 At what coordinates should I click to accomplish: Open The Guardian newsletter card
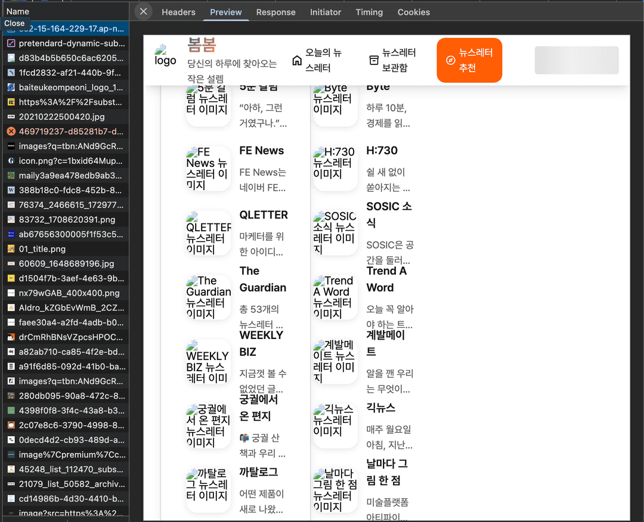click(x=238, y=297)
